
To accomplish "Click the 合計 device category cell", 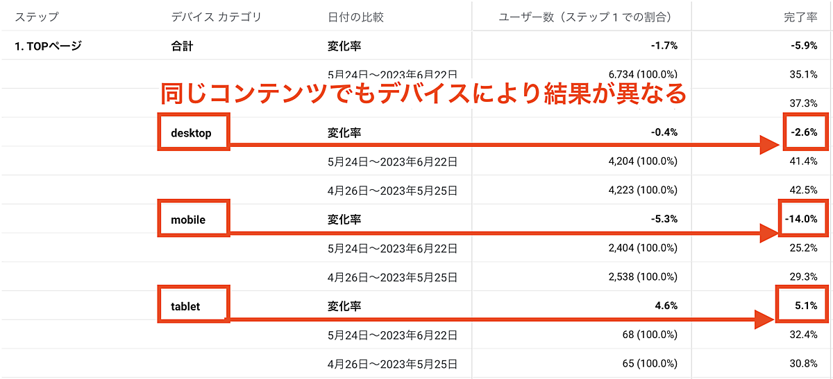I will [182, 46].
